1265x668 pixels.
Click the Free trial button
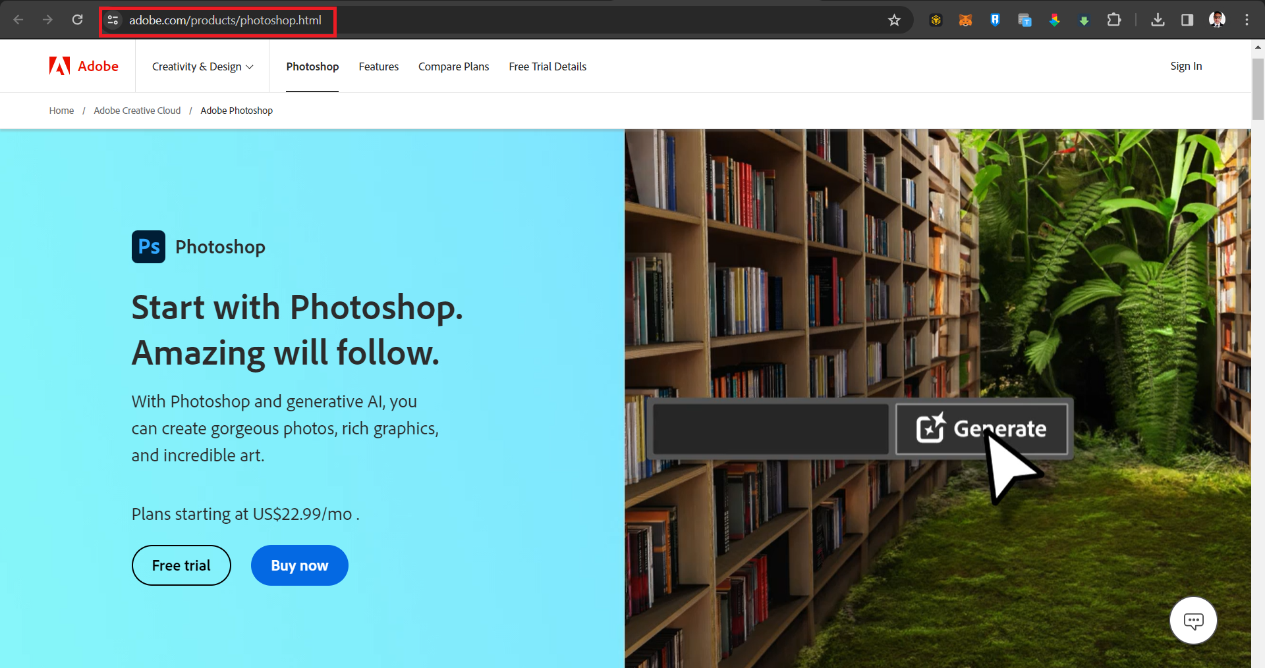181,565
